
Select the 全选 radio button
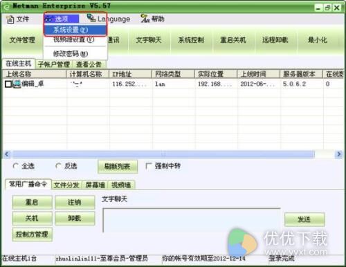click(15, 166)
